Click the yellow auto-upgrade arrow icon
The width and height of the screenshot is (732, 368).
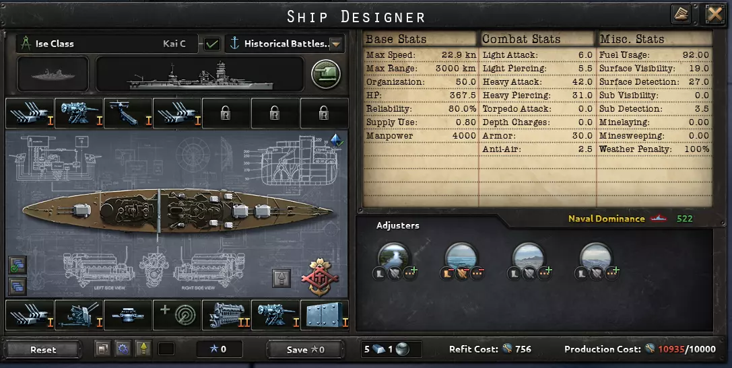point(143,349)
